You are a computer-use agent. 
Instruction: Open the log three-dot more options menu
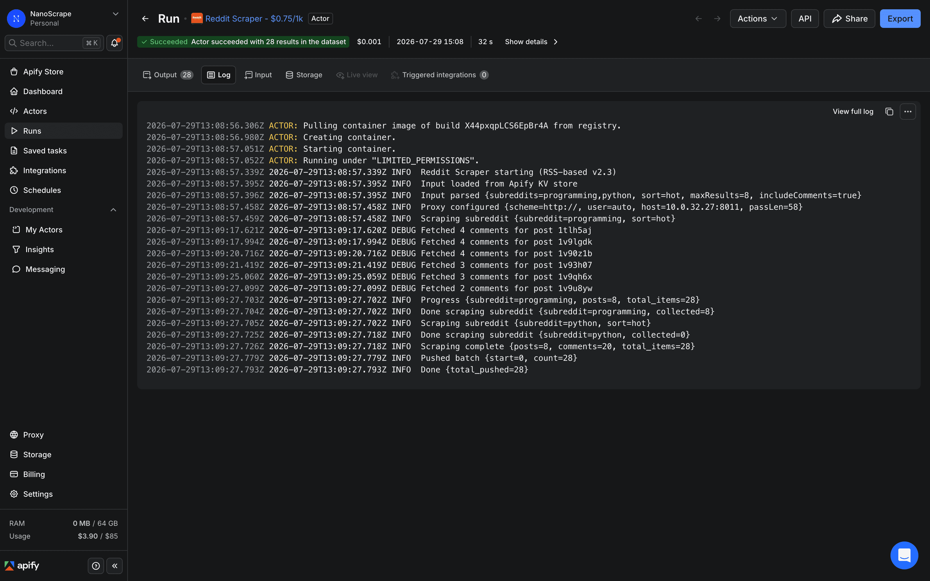pos(908,112)
